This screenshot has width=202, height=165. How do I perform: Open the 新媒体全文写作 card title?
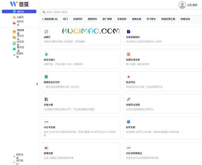(x=52, y=82)
